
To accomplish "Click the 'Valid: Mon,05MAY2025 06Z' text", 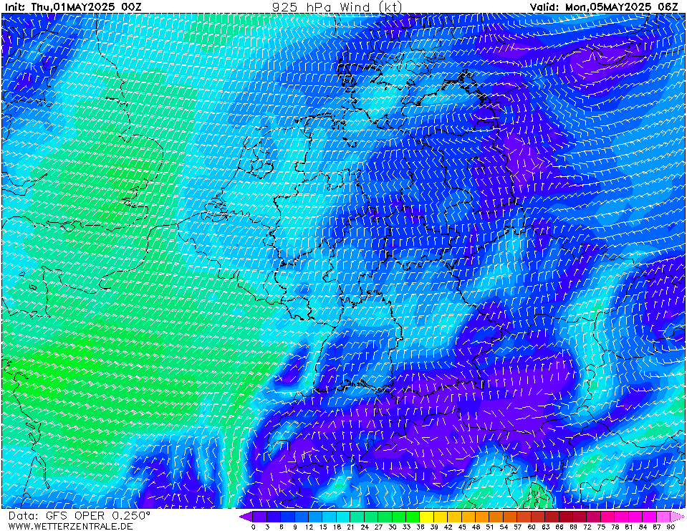I will click(604, 7).
